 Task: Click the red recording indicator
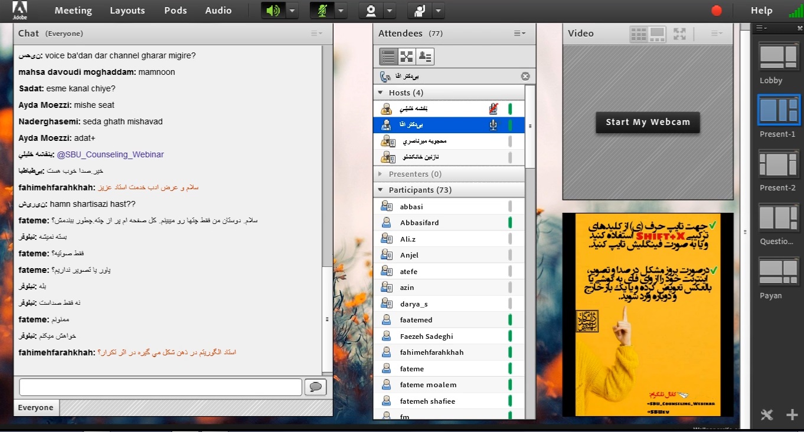717,11
